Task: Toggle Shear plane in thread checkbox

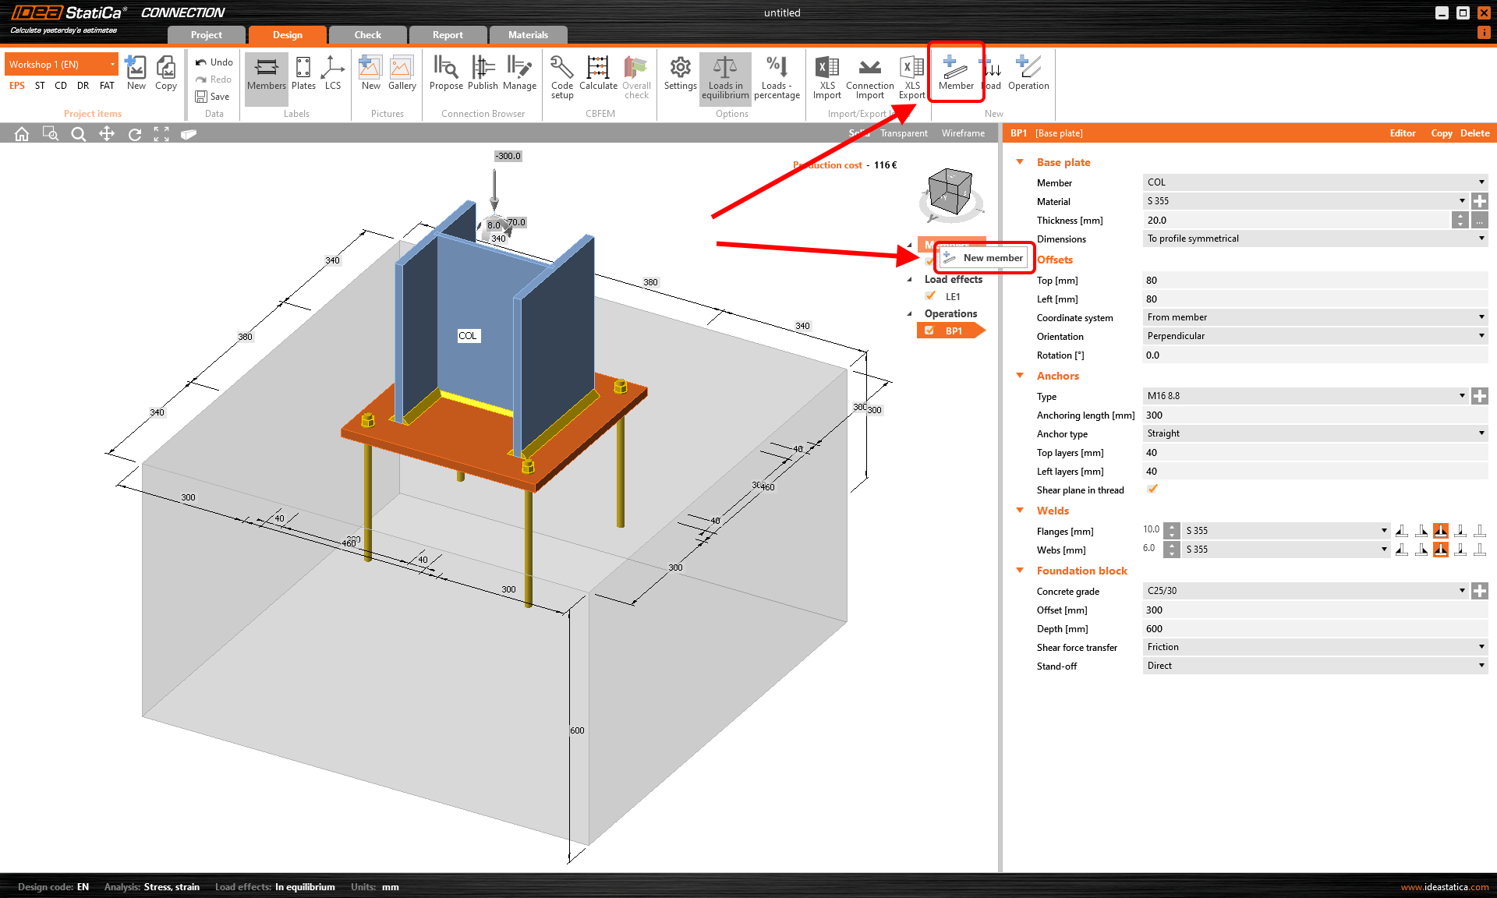Action: pos(1152,490)
